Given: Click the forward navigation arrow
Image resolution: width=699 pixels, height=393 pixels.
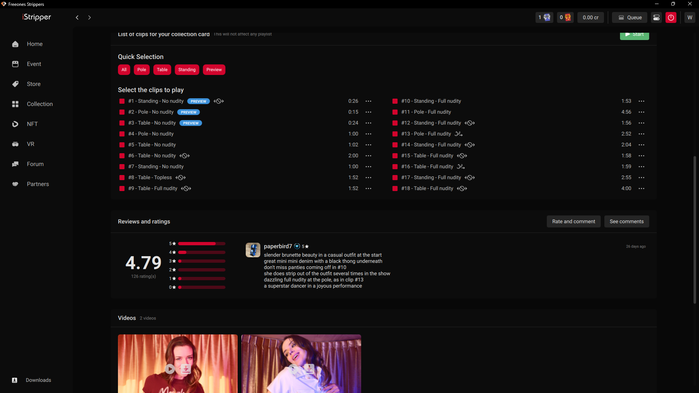Looking at the screenshot, I should pyautogui.click(x=90, y=17).
